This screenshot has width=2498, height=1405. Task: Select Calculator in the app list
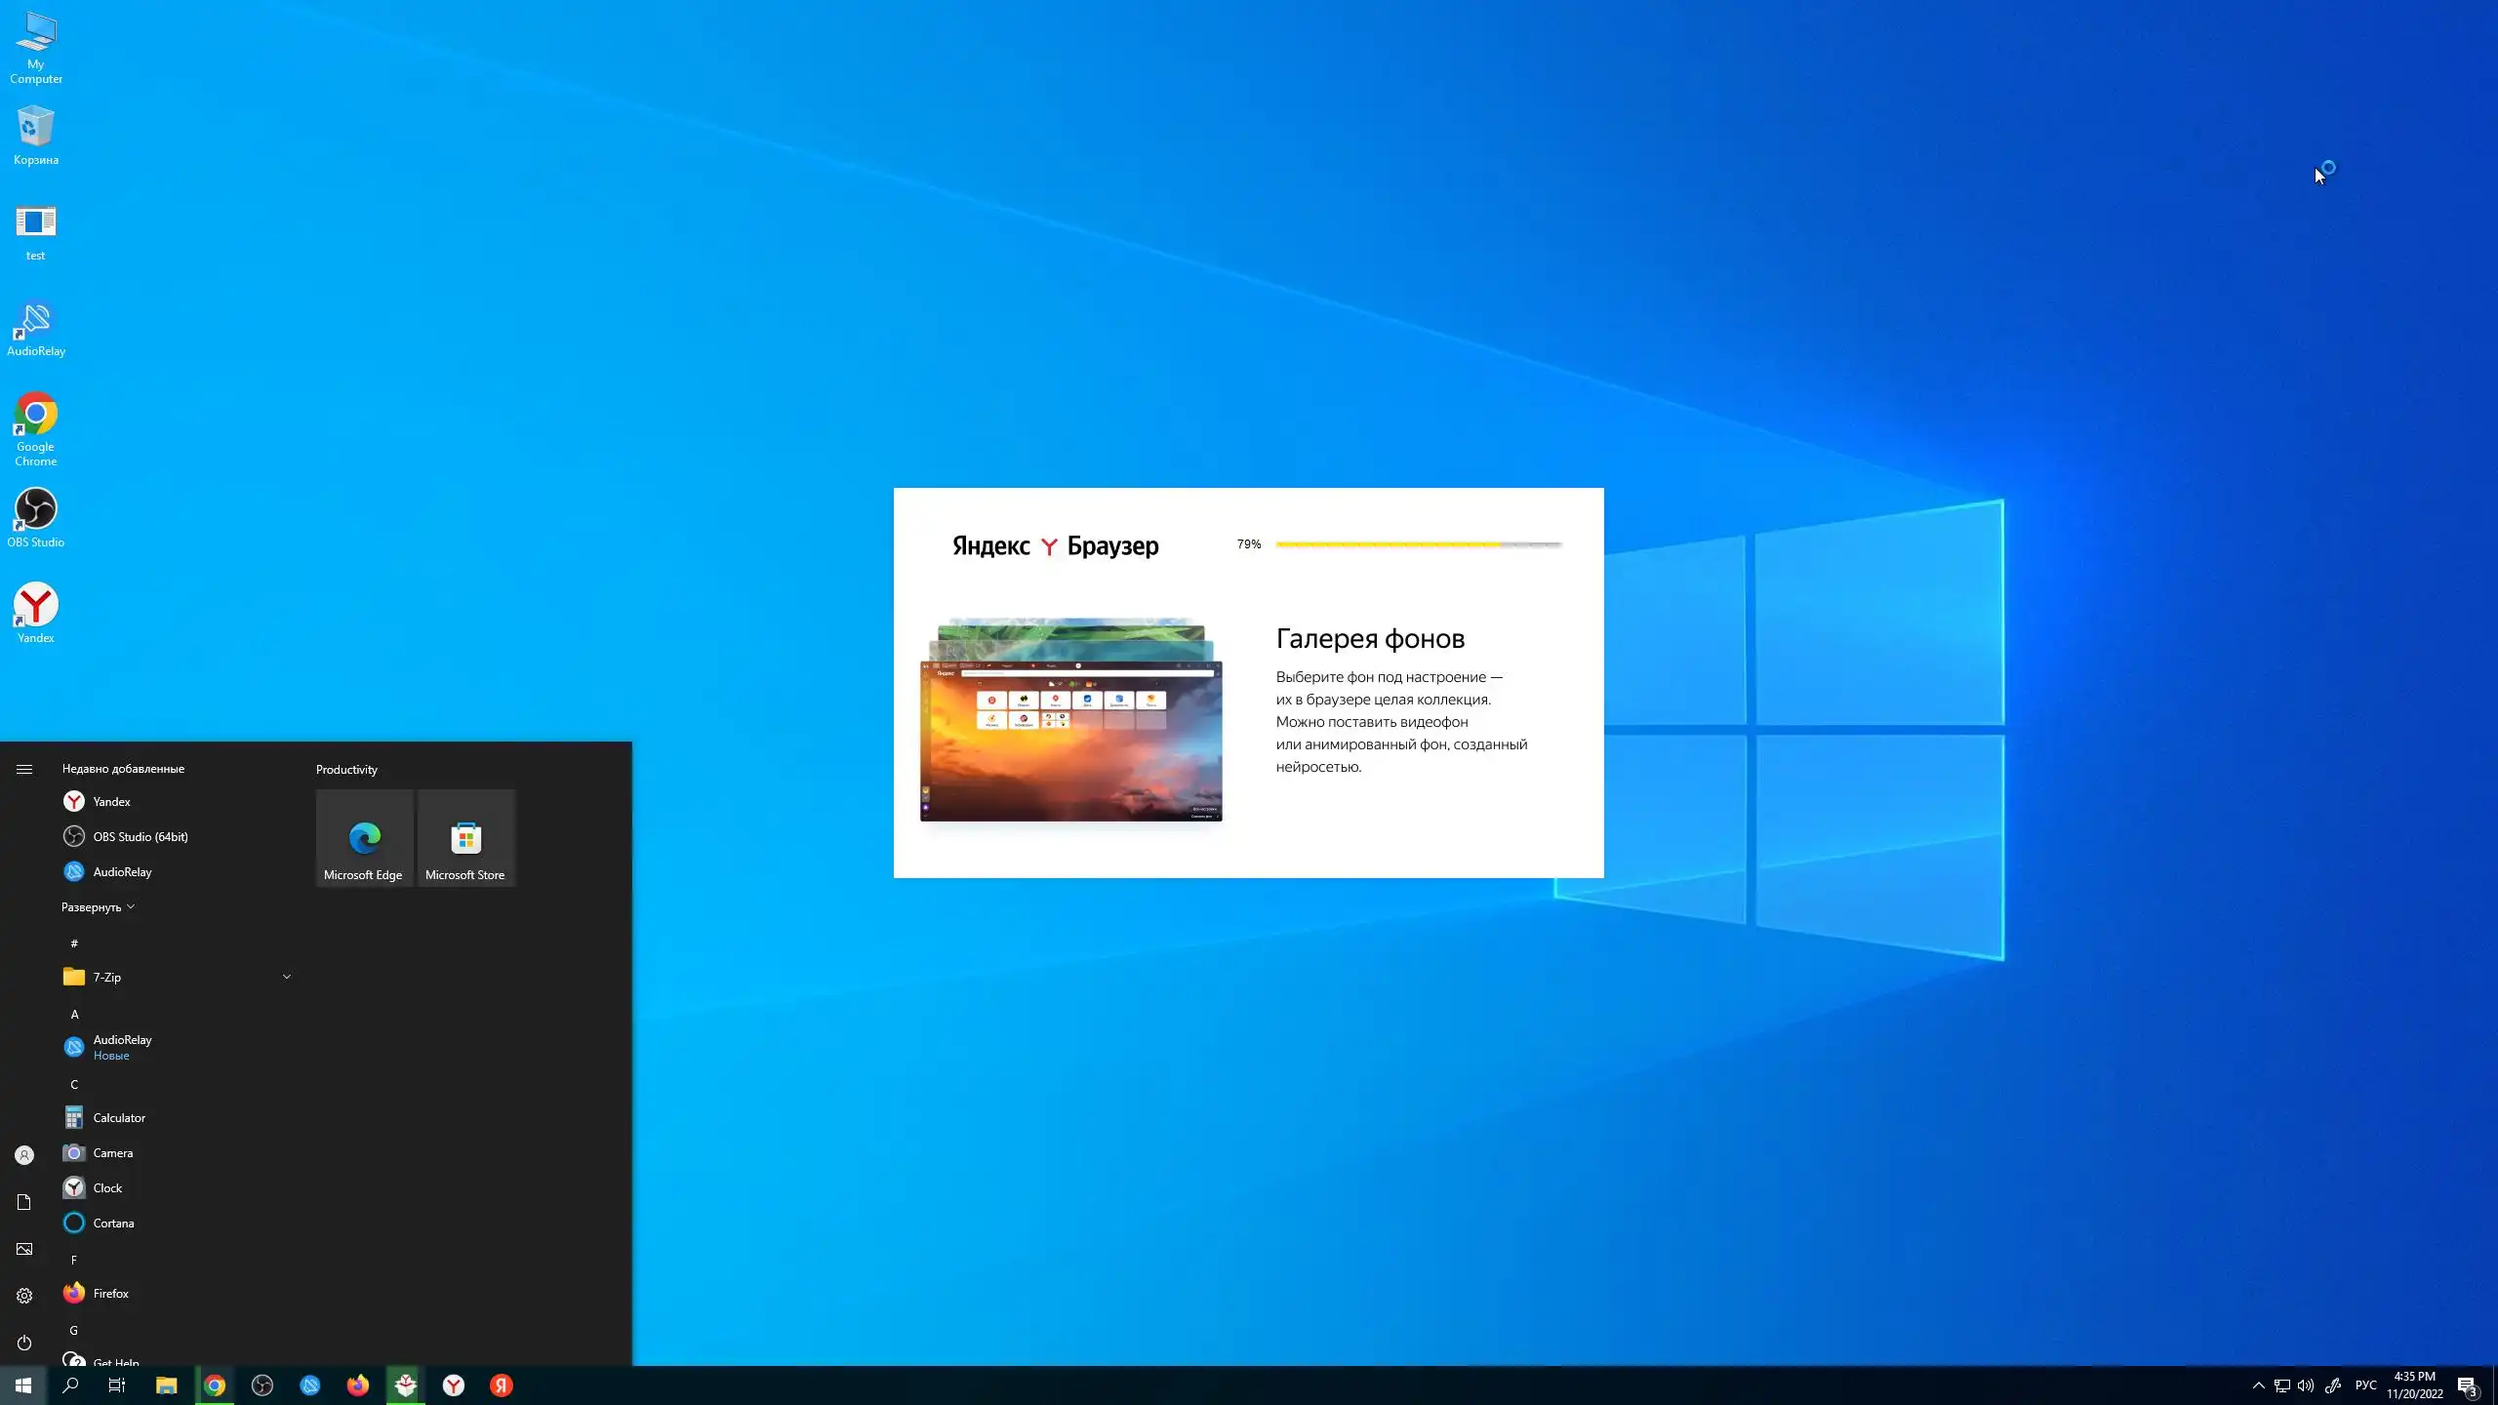(119, 1118)
